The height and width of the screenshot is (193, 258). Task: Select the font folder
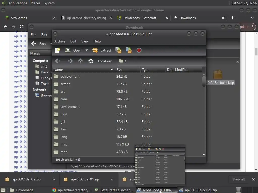tap(127, 114)
